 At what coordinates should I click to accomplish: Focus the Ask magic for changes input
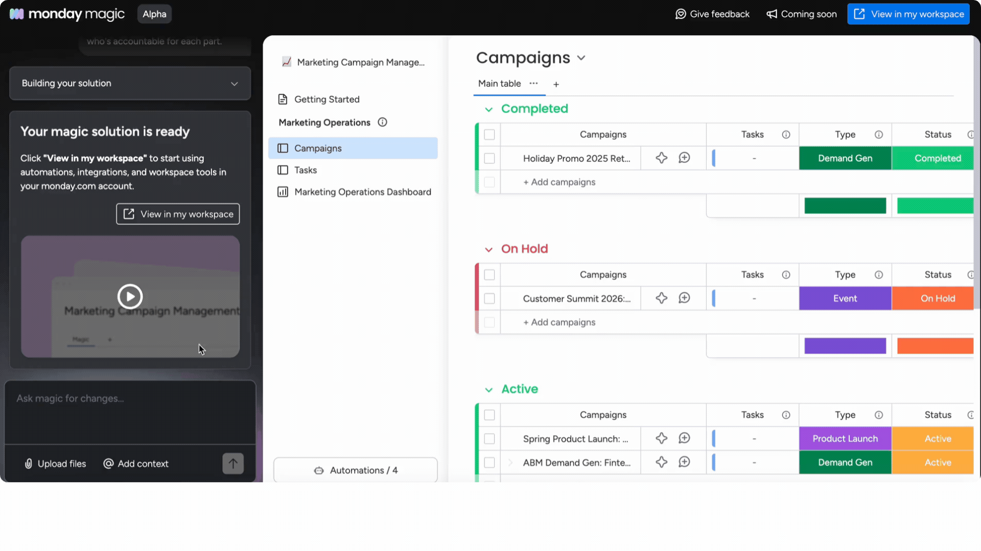[x=130, y=412]
